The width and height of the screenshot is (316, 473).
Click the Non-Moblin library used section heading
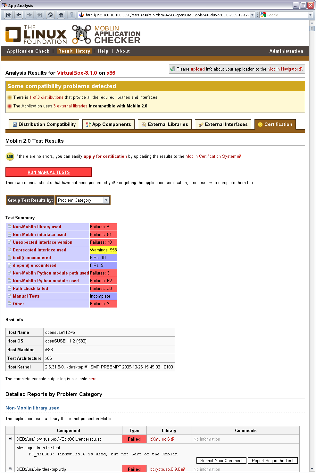click(32, 408)
